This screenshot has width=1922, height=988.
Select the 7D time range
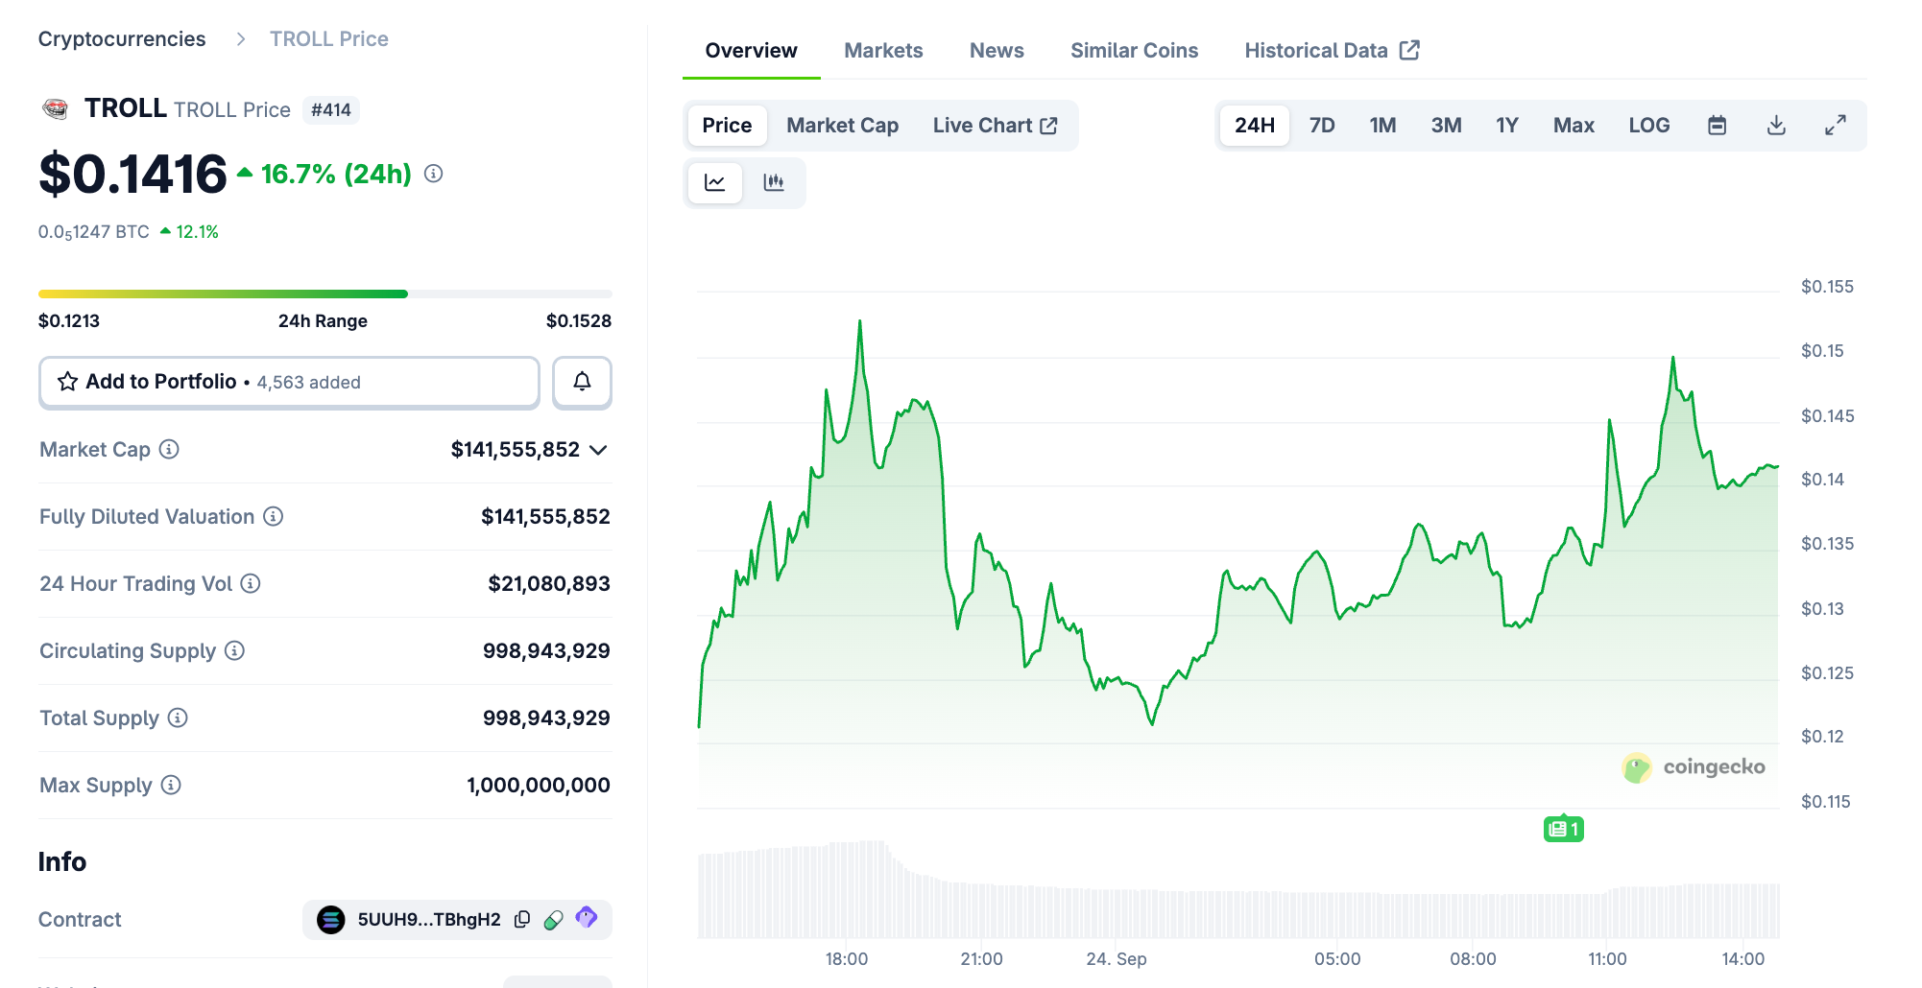1322,126
